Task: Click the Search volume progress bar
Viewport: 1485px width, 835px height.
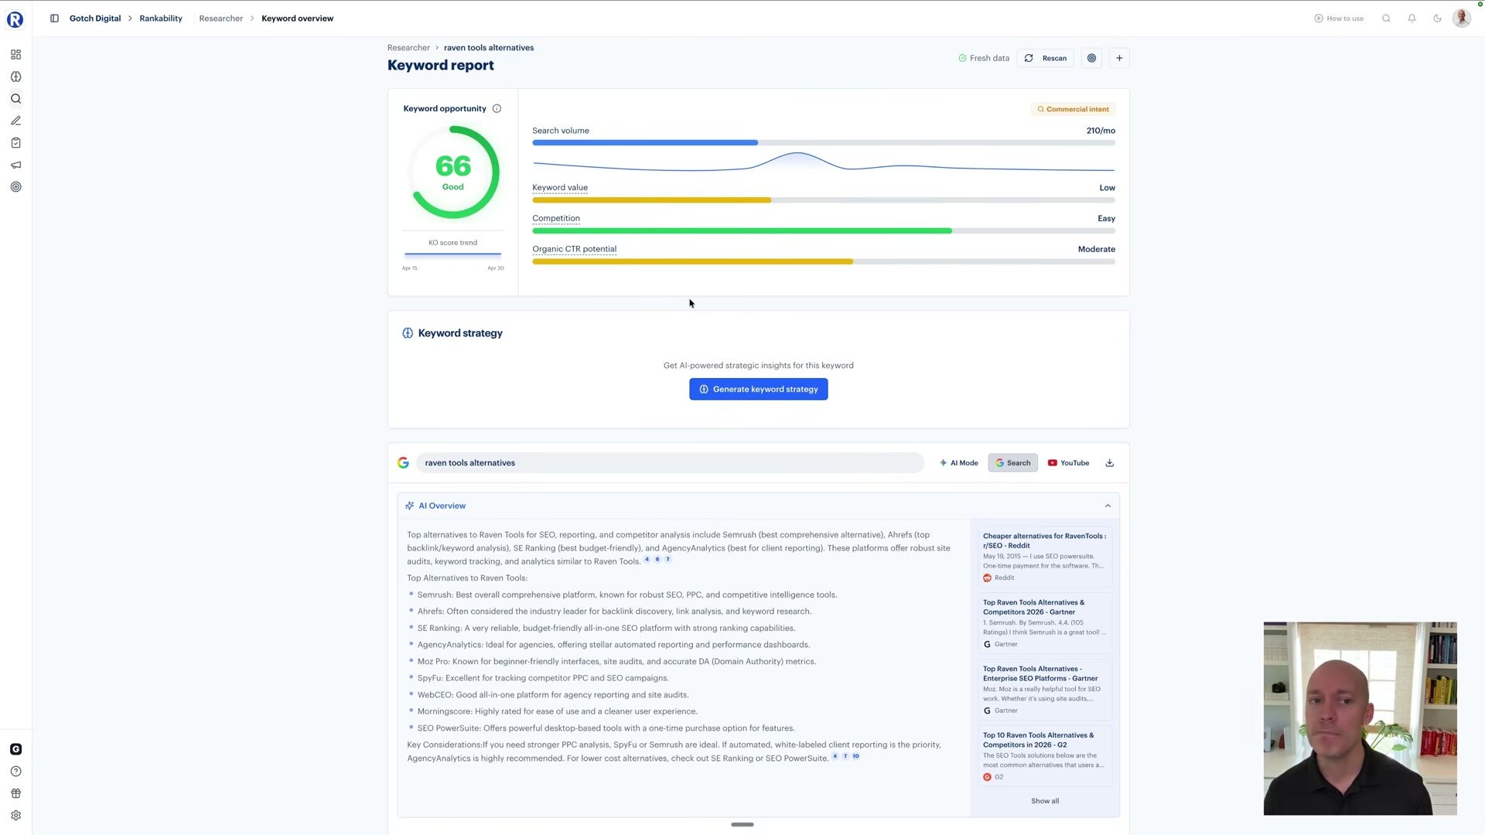Action: [824, 143]
